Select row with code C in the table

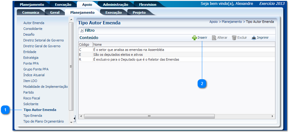(x=128, y=50)
